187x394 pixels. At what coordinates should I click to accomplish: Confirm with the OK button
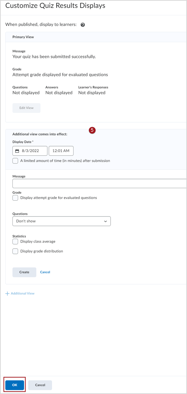click(x=15, y=385)
